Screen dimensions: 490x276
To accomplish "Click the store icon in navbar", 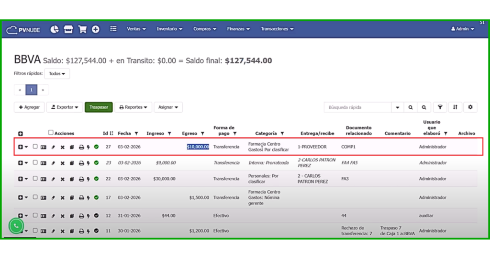I will (x=68, y=29).
